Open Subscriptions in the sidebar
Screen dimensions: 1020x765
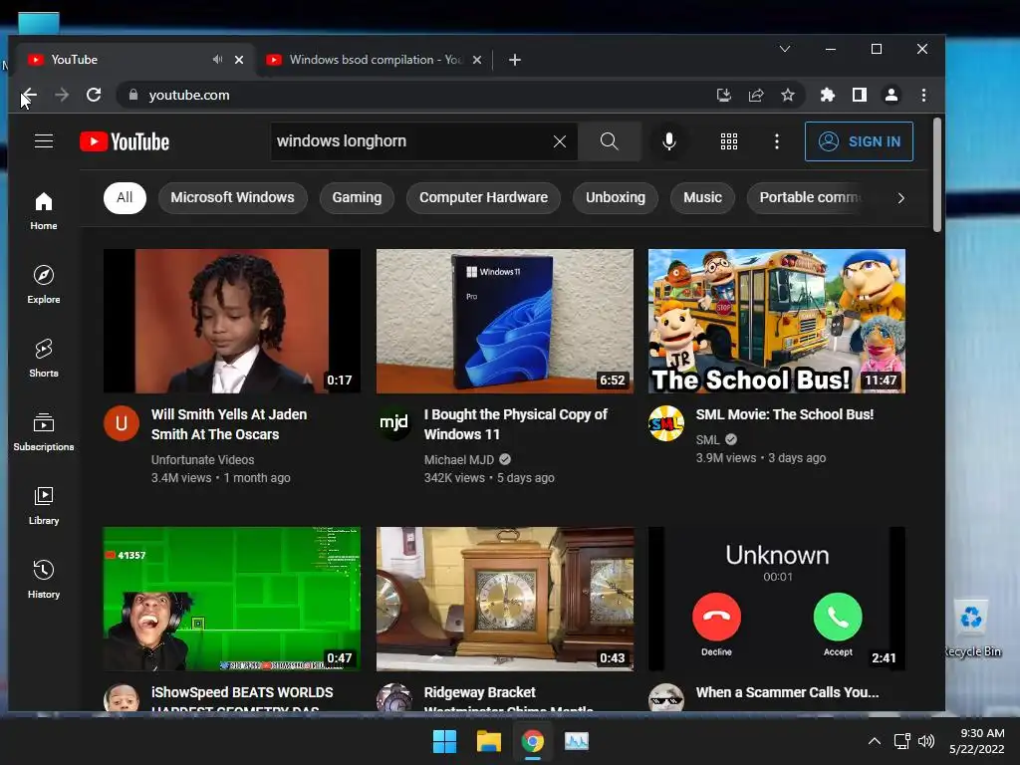44,432
